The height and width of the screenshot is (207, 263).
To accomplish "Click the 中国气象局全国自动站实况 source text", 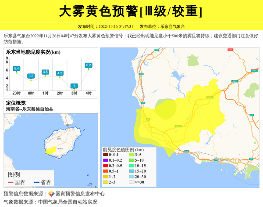I will click(x=68, y=202).
